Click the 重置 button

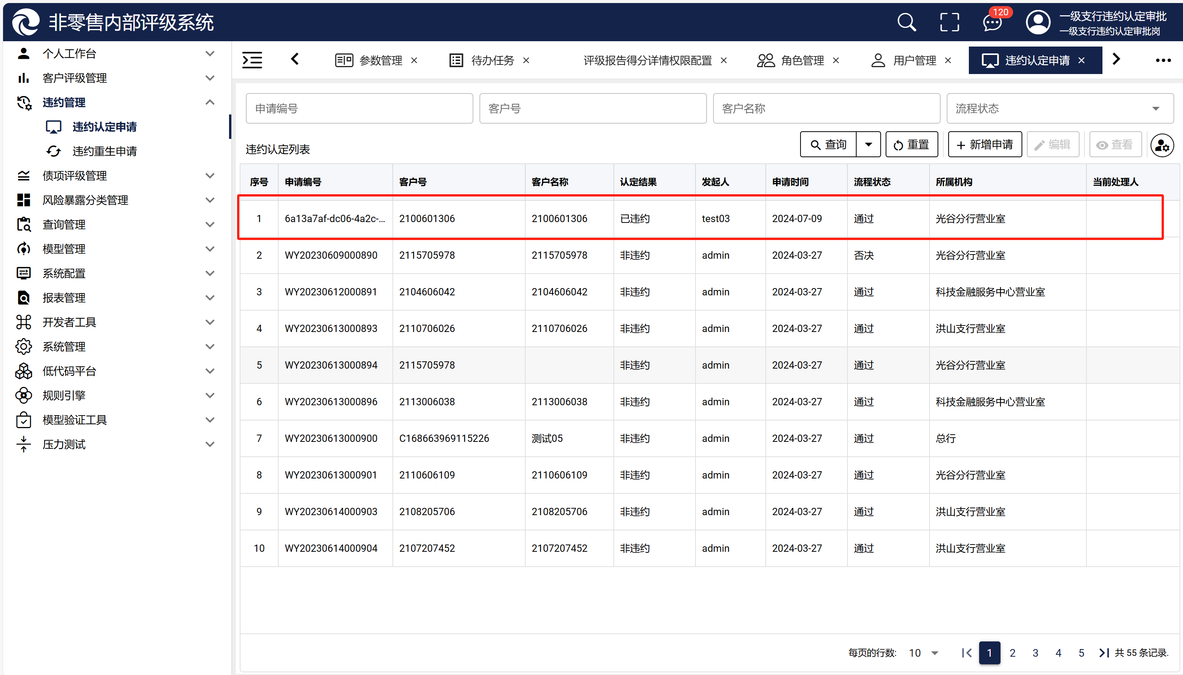[x=911, y=145]
